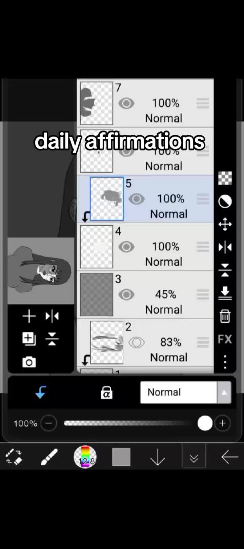This screenshot has height=549, width=244.
Task: Select the move transform arrows icon
Action: [225, 225]
